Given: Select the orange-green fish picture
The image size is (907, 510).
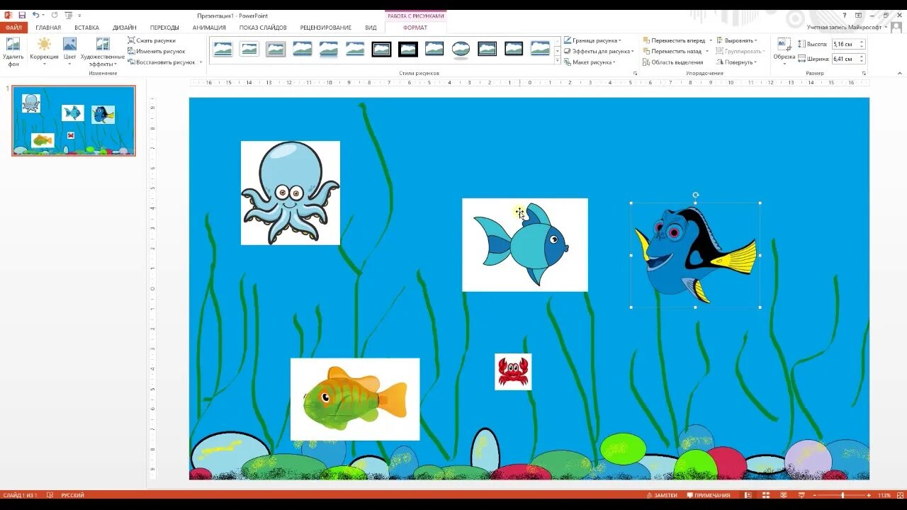Looking at the screenshot, I should [355, 399].
